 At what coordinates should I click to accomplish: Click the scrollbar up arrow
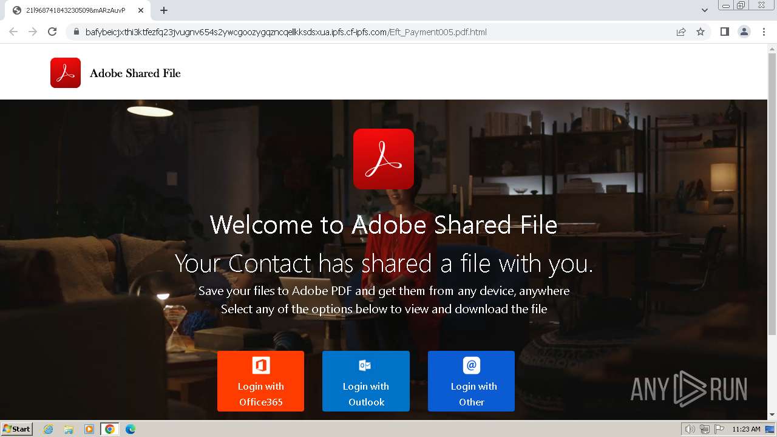pyautogui.click(x=772, y=47)
